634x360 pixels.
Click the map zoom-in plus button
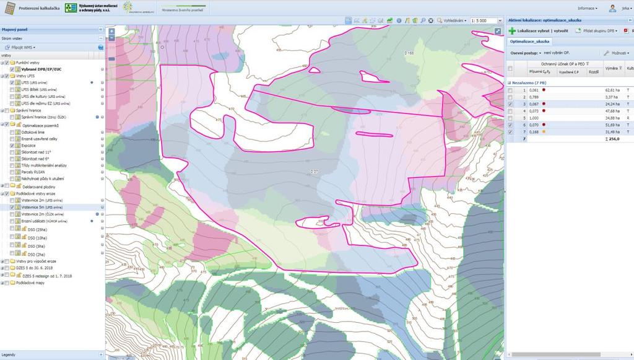click(111, 31)
